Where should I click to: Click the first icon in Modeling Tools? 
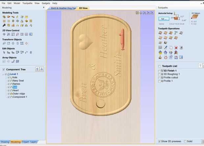[4, 17]
